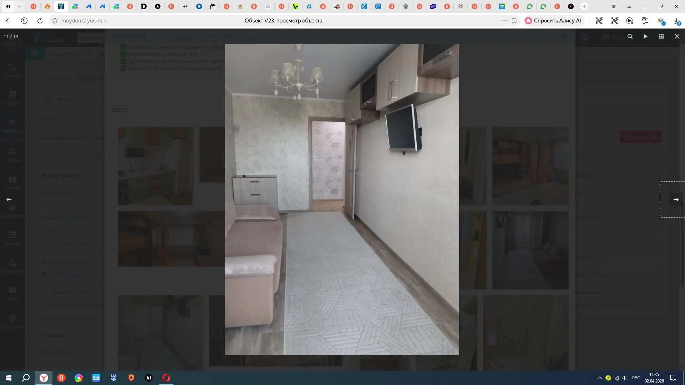Expand the tab list chevron in the tab strip
685x385 pixels.
click(x=19, y=6)
